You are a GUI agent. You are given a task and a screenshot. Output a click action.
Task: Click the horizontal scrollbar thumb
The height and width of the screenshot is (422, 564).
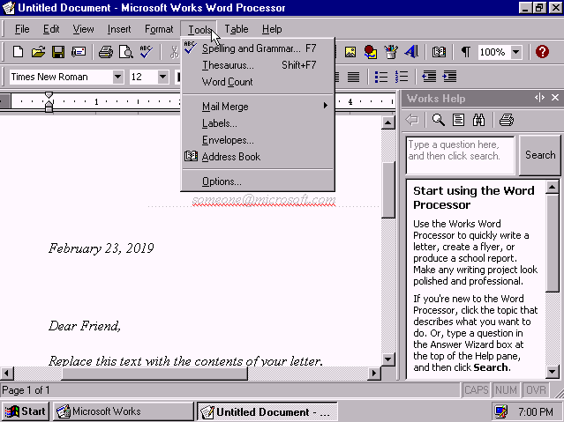(154, 374)
